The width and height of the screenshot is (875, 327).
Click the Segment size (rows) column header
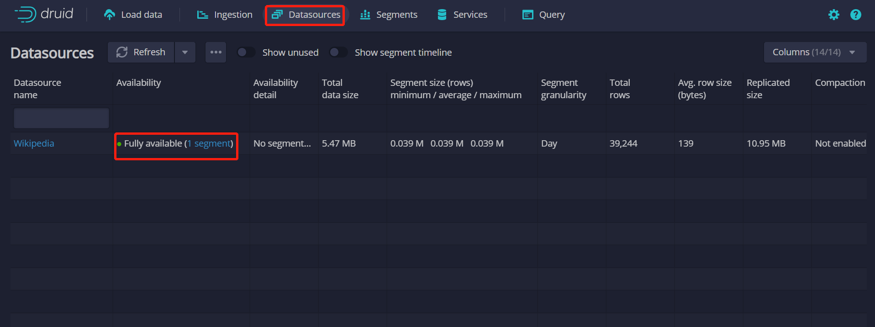tap(462, 89)
